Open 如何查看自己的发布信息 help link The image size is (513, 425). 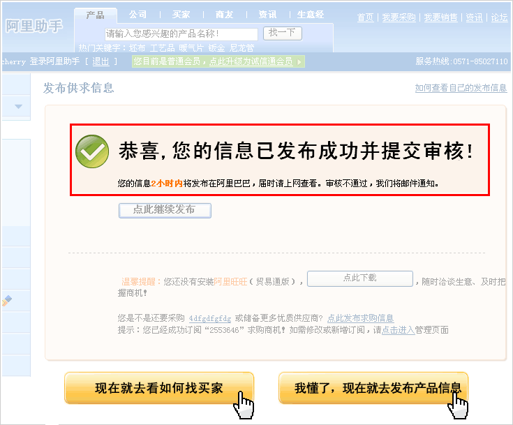(x=461, y=88)
